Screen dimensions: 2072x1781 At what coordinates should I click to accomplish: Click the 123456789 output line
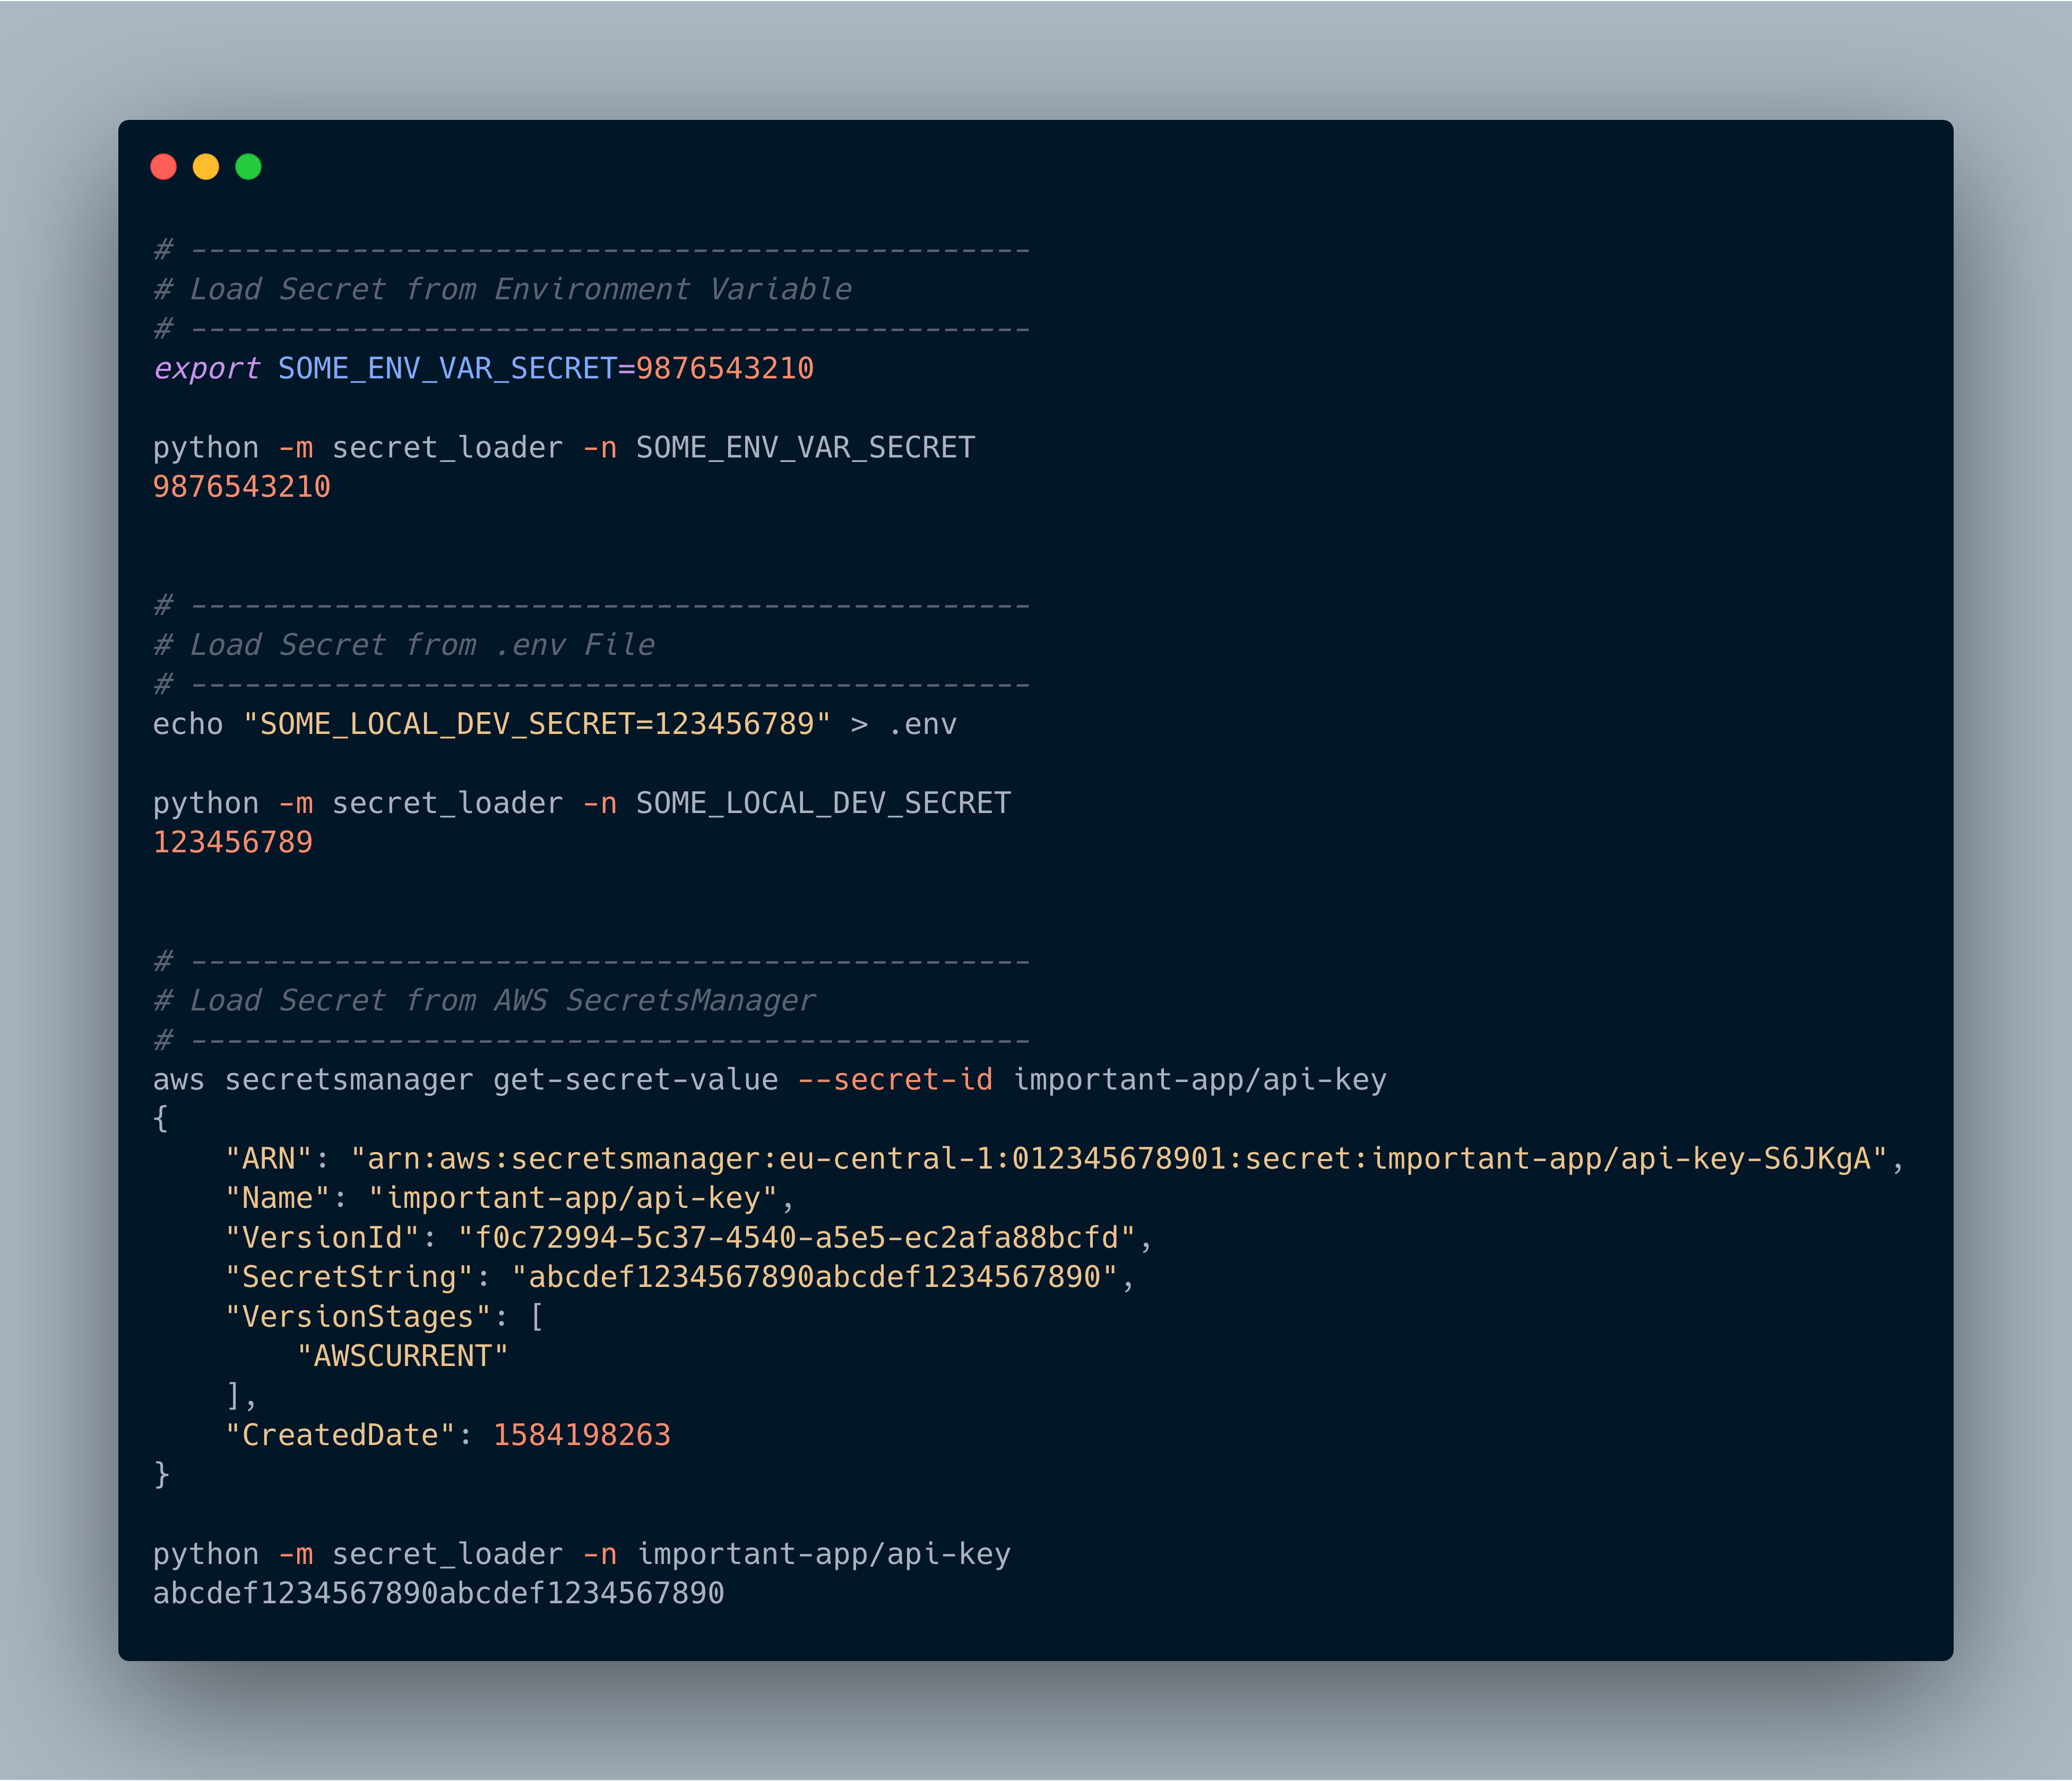coord(233,842)
